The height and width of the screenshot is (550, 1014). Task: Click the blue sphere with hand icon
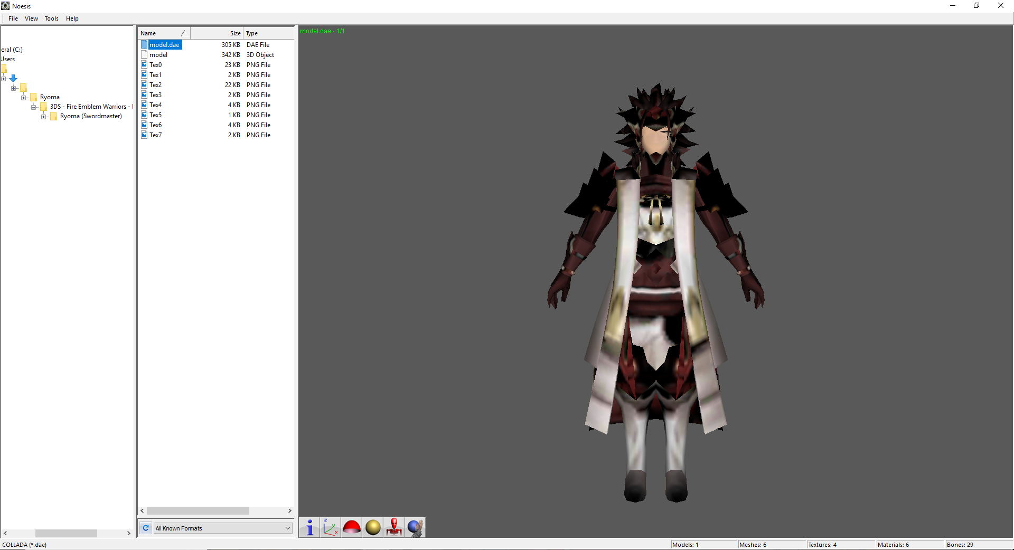[x=415, y=527]
